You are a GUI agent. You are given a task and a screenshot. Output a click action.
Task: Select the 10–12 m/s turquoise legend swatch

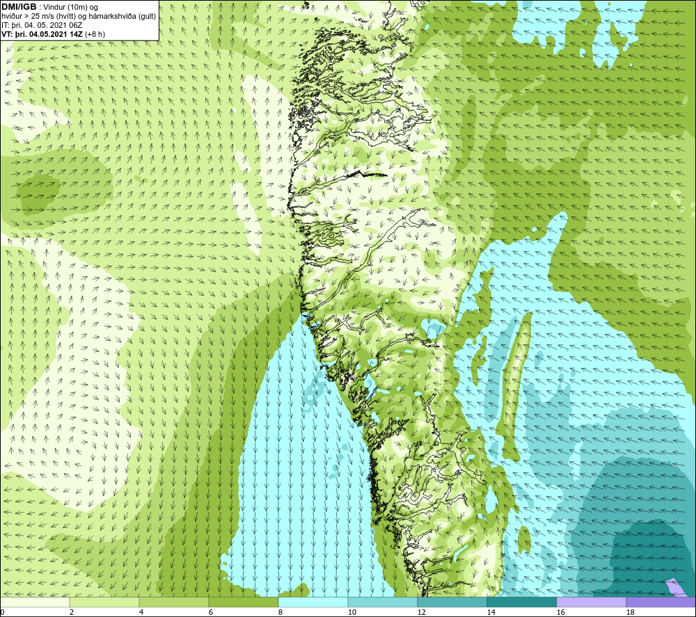383,602
